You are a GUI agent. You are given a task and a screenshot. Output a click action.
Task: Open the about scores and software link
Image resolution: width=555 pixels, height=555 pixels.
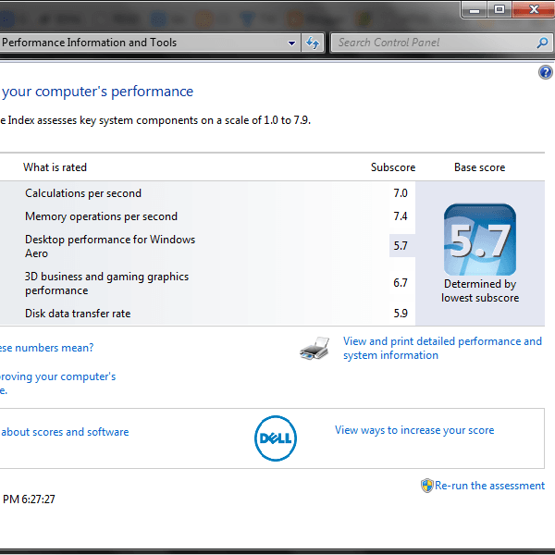click(x=65, y=432)
